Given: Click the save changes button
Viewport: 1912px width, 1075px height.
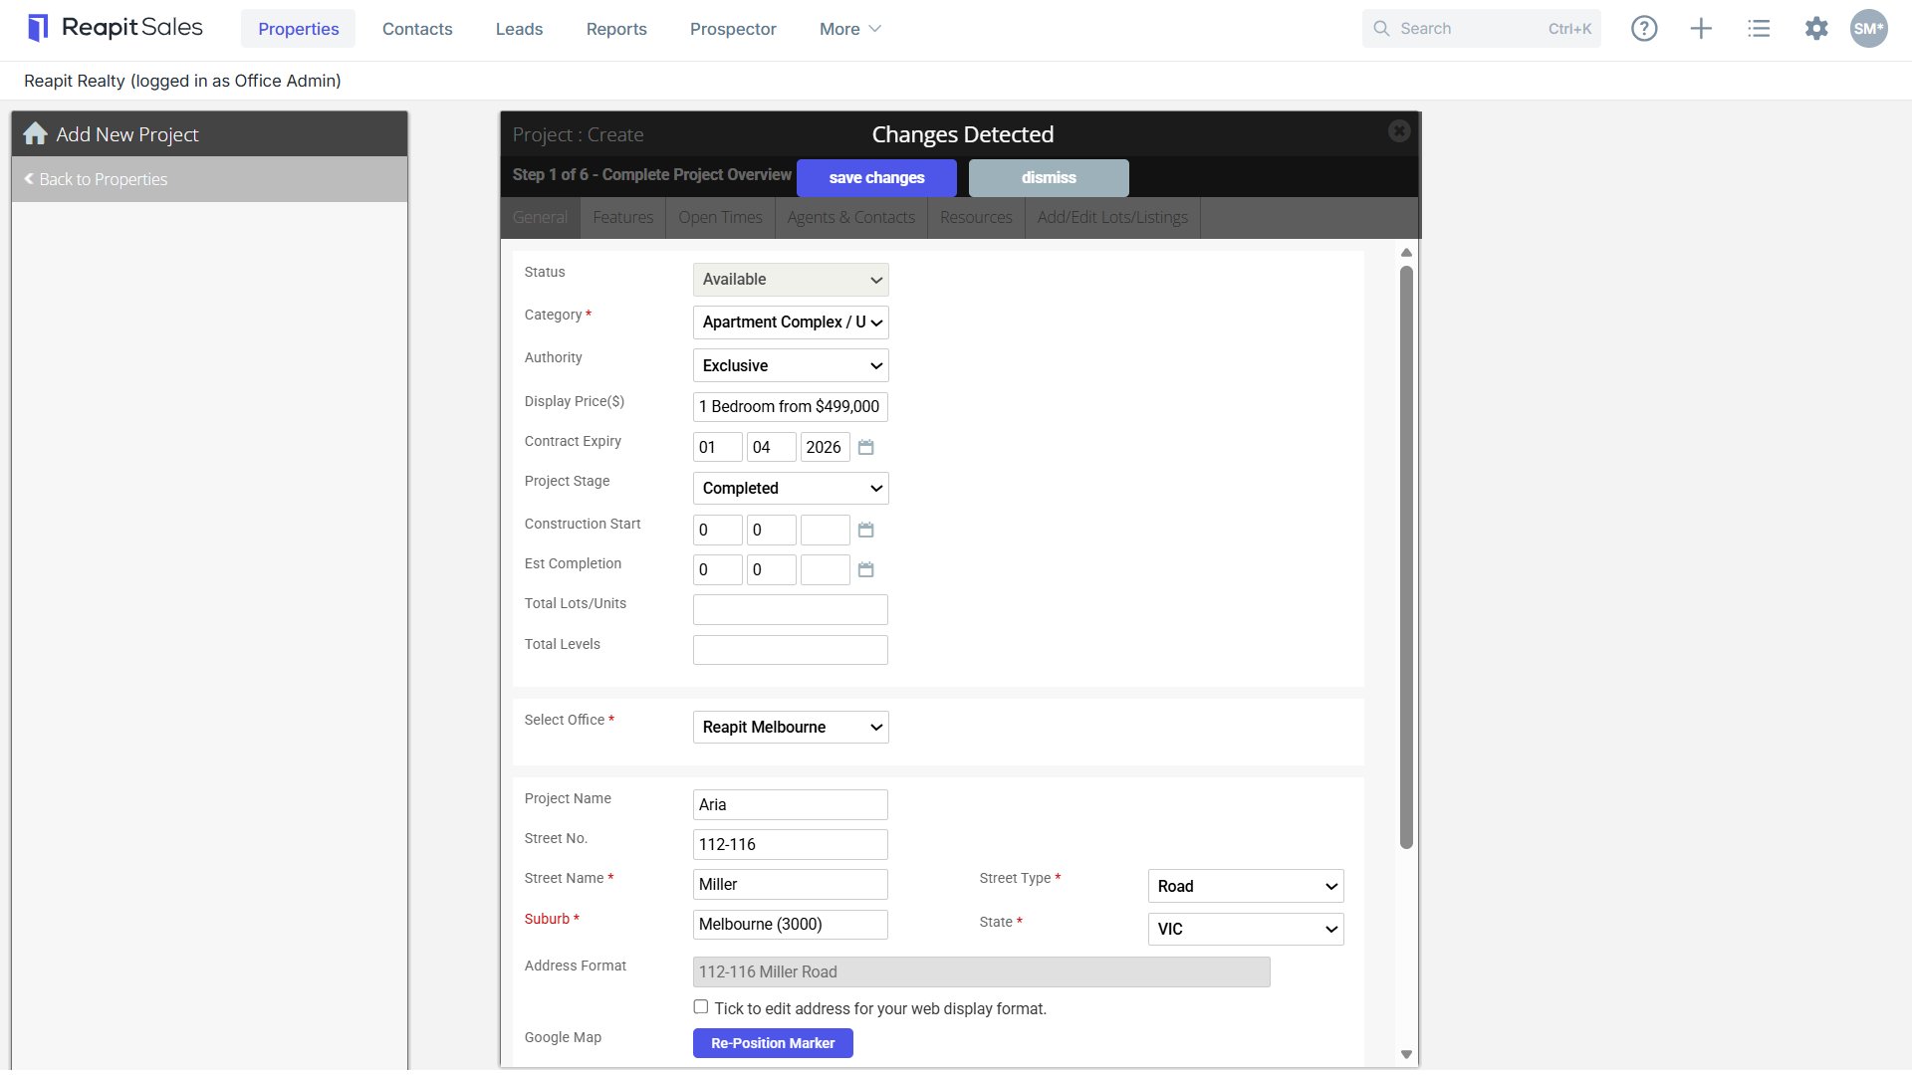Looking at the screenshot, I should [877, 178].
